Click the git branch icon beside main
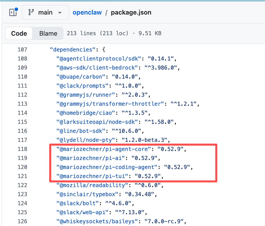 [x=31, y=12]
